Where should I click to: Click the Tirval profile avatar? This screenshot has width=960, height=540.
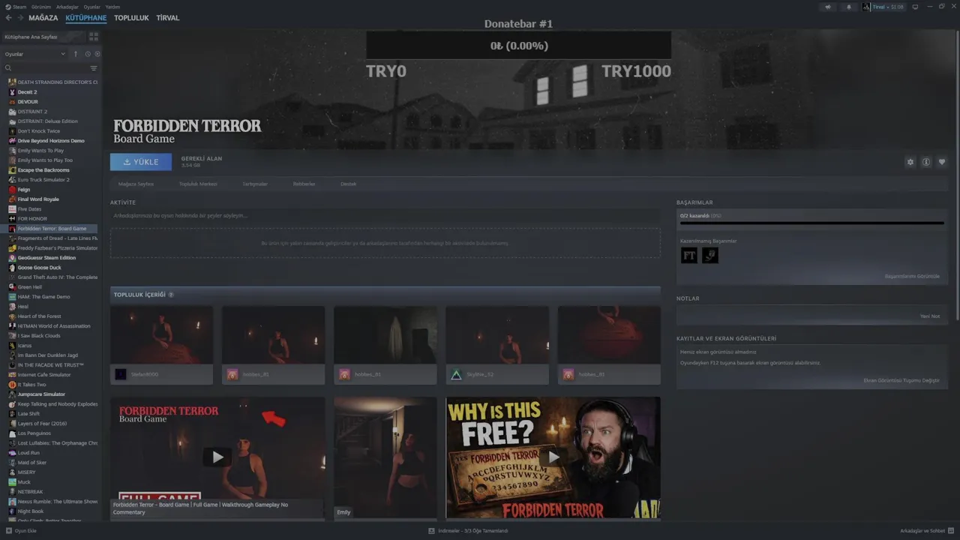coord(866,7)
